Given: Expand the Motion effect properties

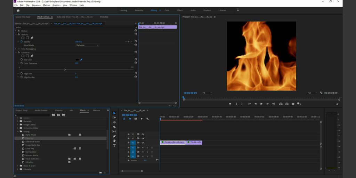Looking at the screenshot, I should pos(16,31).
